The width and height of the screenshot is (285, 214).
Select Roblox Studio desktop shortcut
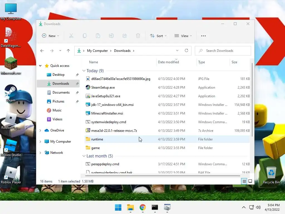tap(11, 148)
